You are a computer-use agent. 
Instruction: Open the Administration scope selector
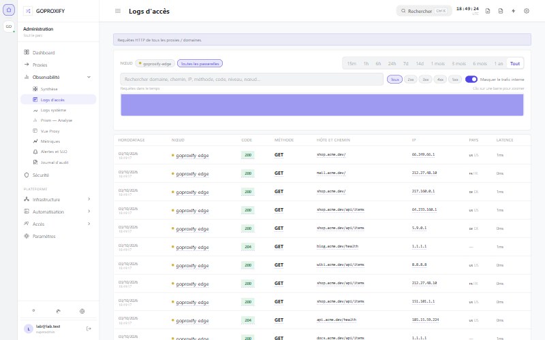(x=58, y=31)
